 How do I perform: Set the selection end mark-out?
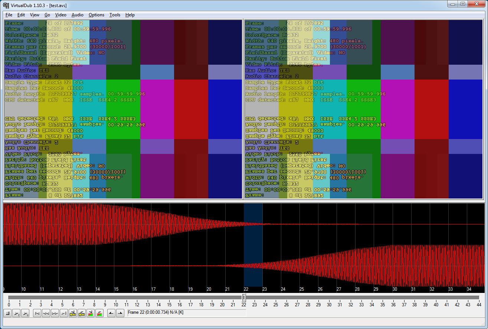120,313
